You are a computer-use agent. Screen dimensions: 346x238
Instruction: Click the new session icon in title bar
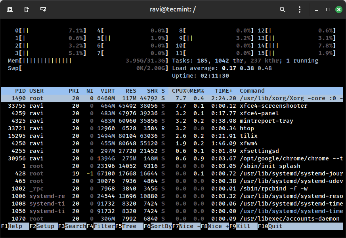(x=10, y=9)
